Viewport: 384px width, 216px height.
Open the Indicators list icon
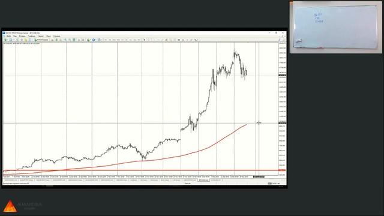88,40
